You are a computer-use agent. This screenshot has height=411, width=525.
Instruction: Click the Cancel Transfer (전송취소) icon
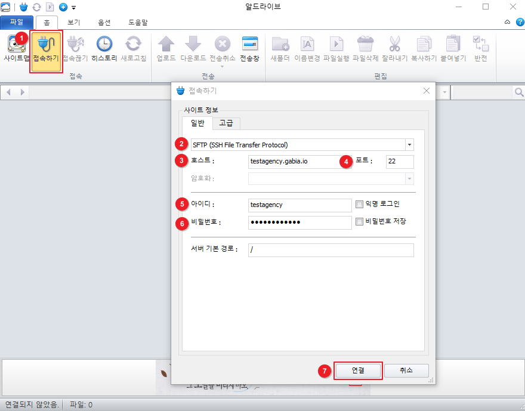click(x=223, y=48)
